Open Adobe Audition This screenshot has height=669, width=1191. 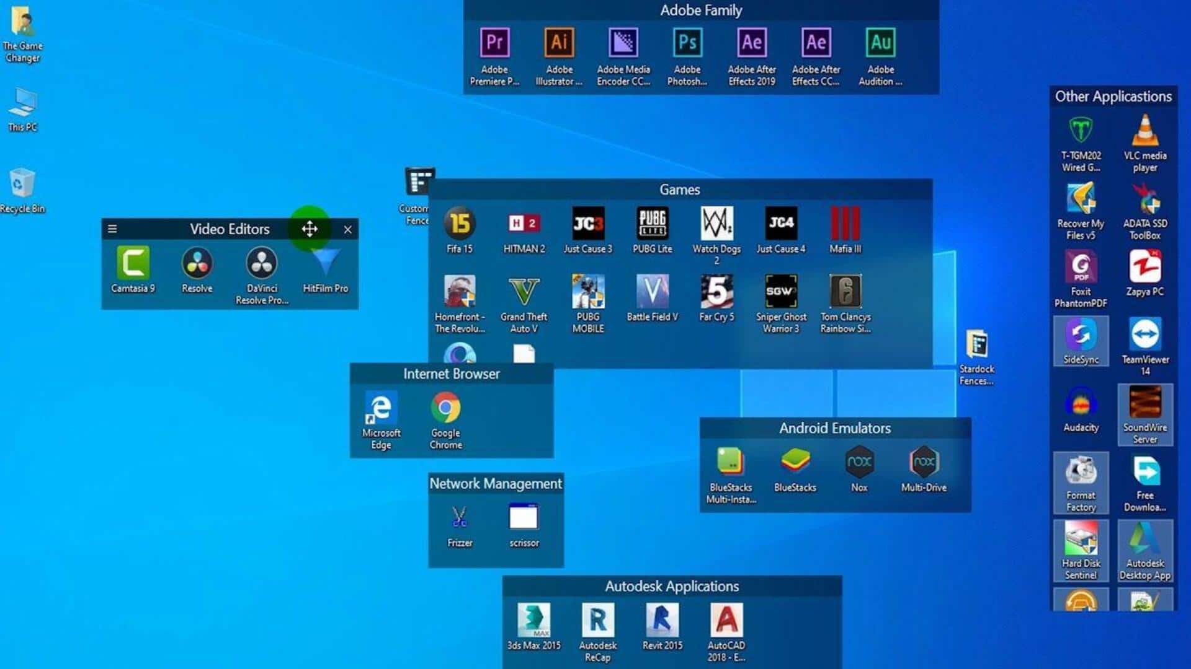(880, 43)
